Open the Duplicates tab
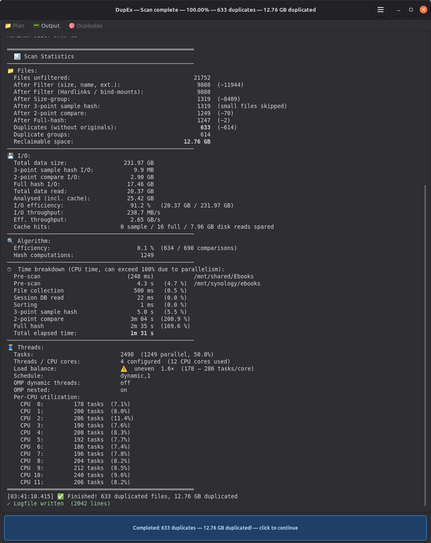The width and height of the screenshot is (431, 543). pyautogui.click(x=85, y=25)
